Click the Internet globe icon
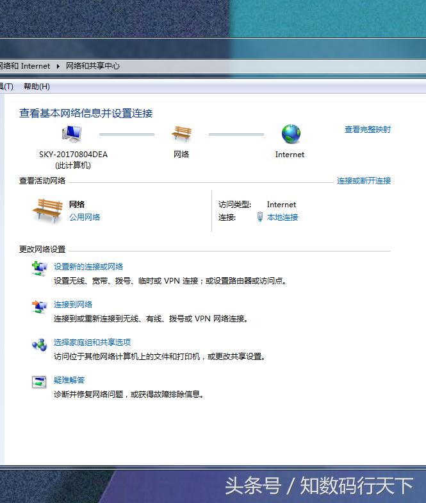 [x=290, y=134]
